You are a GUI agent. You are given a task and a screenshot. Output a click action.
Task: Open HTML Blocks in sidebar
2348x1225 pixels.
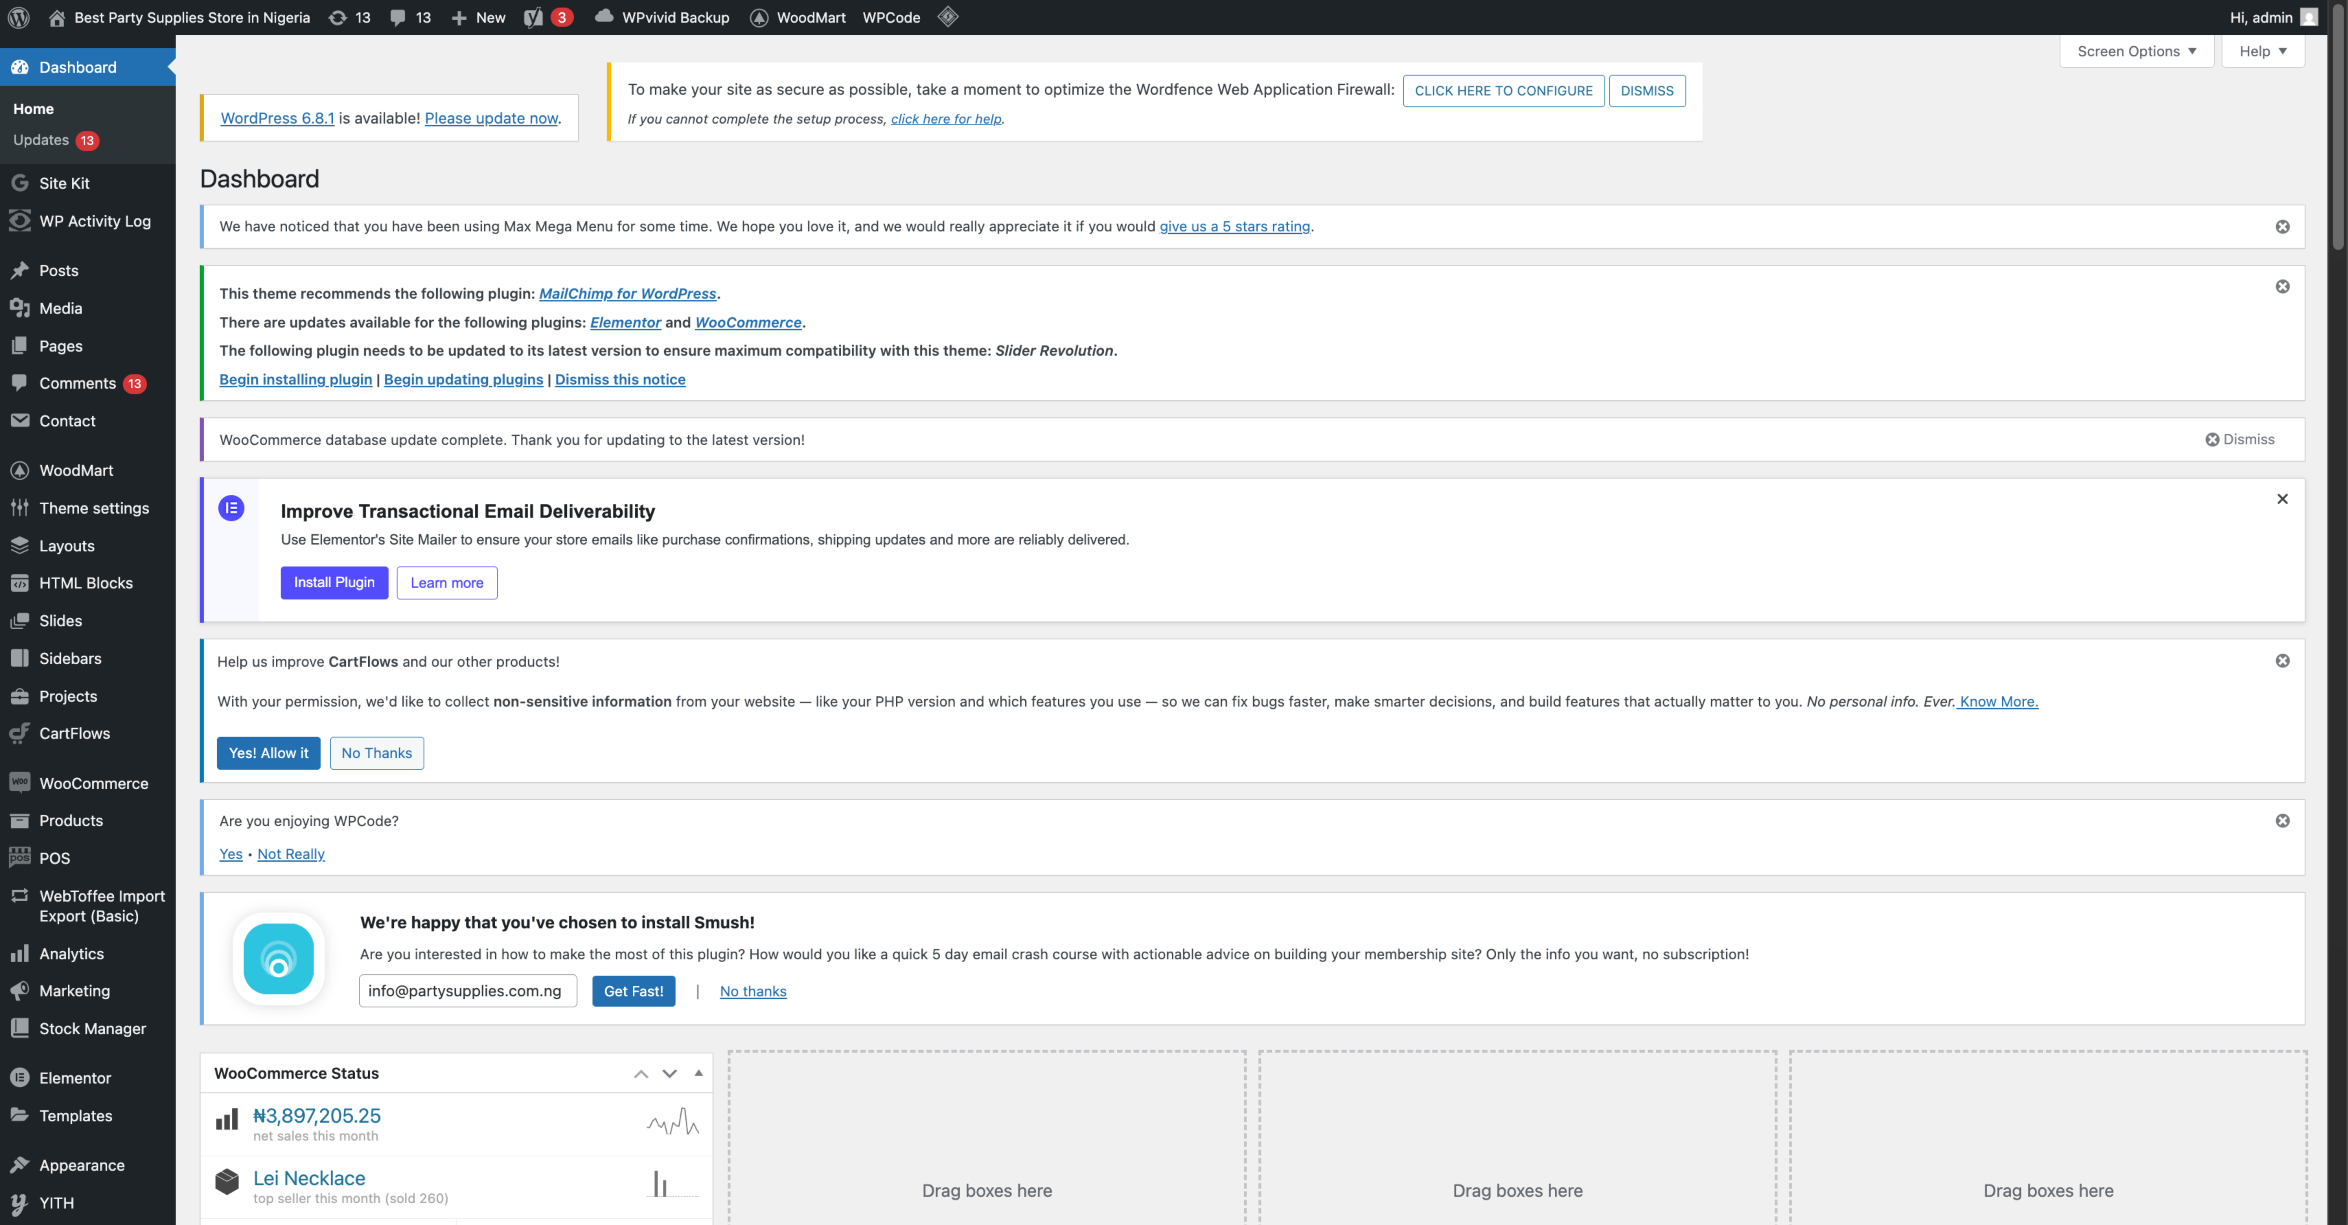(x=88, y=583)
